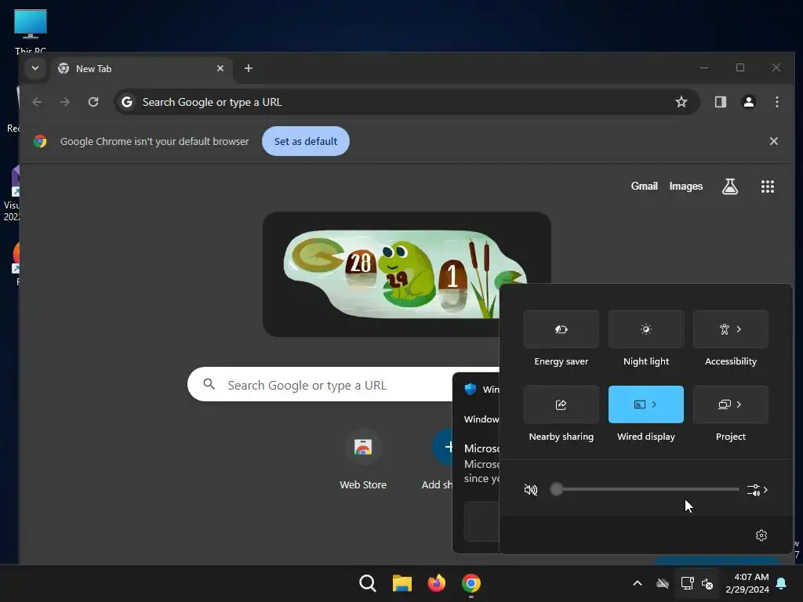
Task: Dismiss the default browser infobar
Action: point(774,141)
